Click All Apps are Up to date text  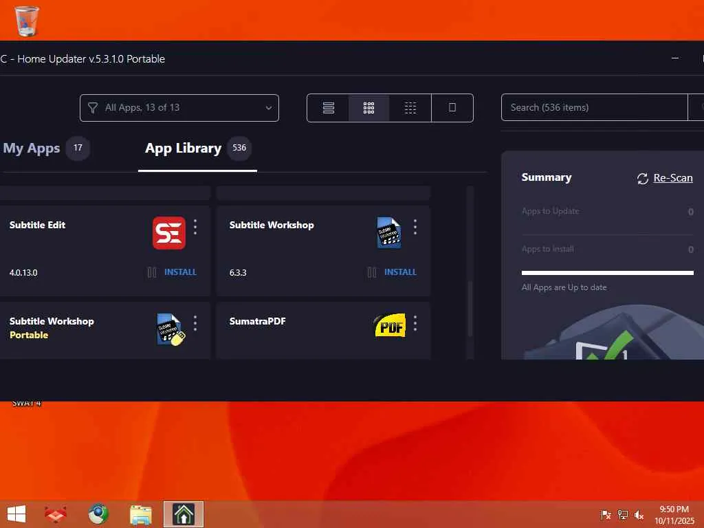pyautogui.click(x=564, y=287)
